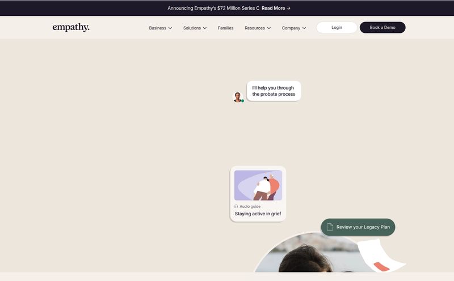Expand the Resources chevron arrow
The width and height of the screenshot is (454, 281).
pyautogui.click(x=268, y=28)
